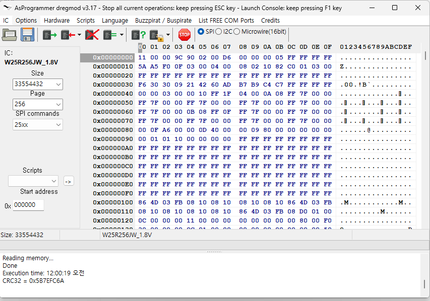Click the Reading memory... log line

[28, 258]
